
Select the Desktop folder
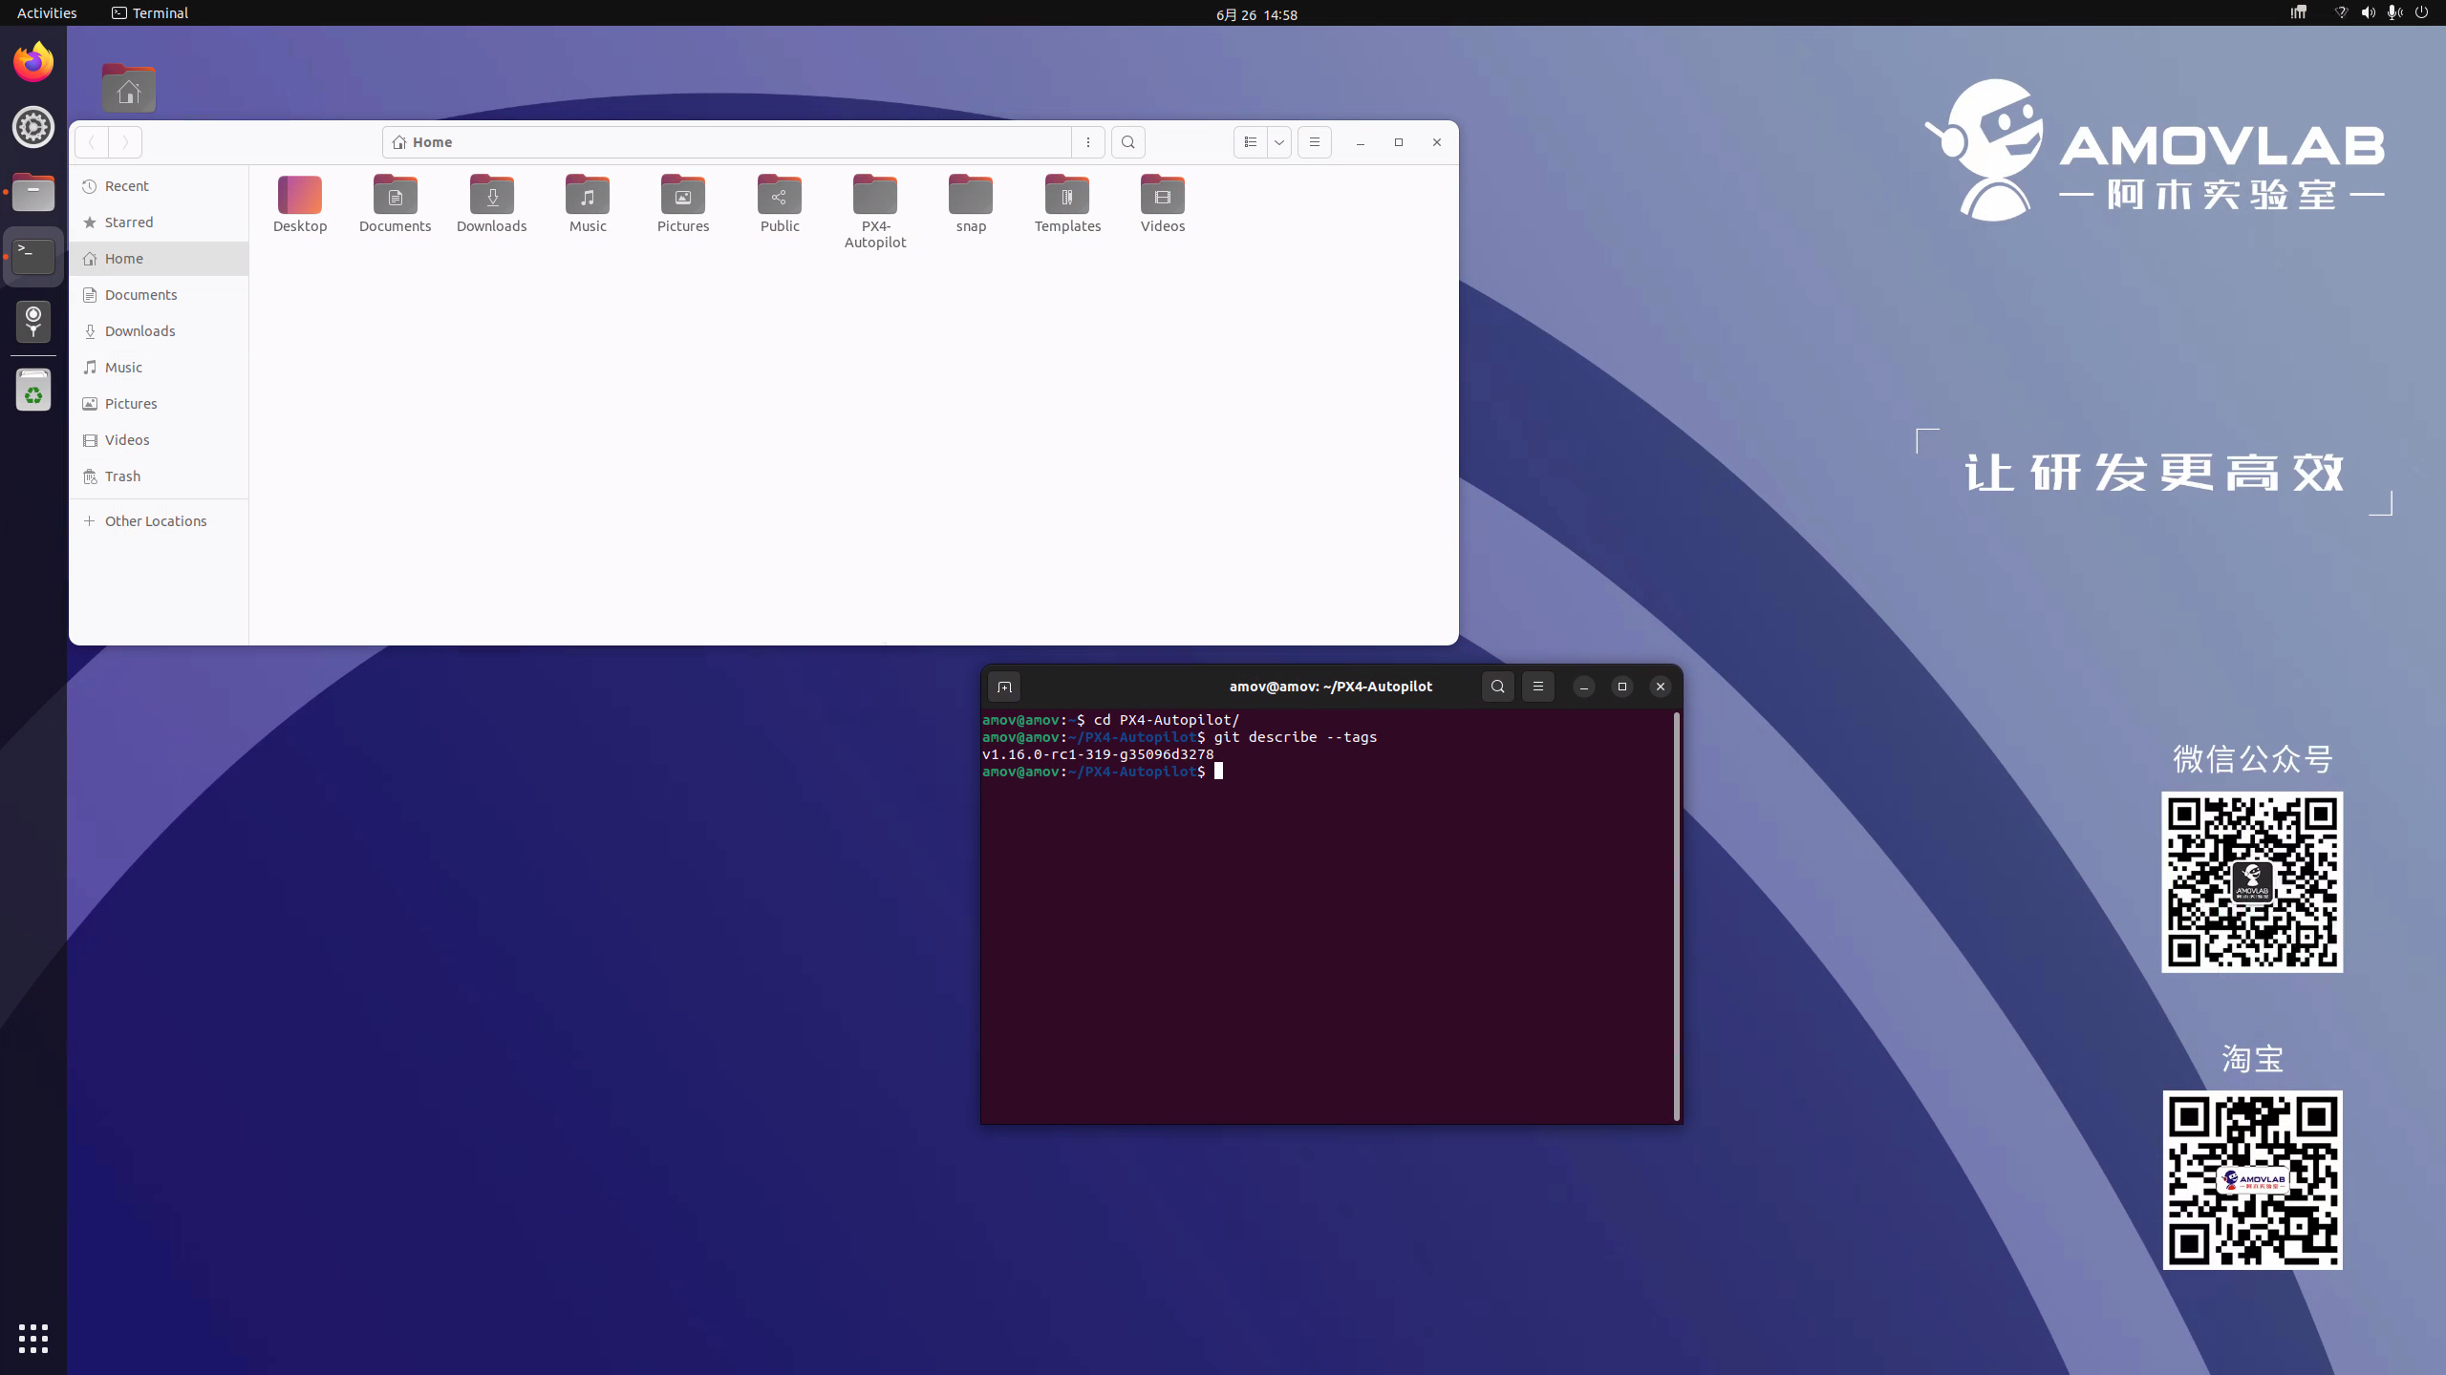point(300,204)
